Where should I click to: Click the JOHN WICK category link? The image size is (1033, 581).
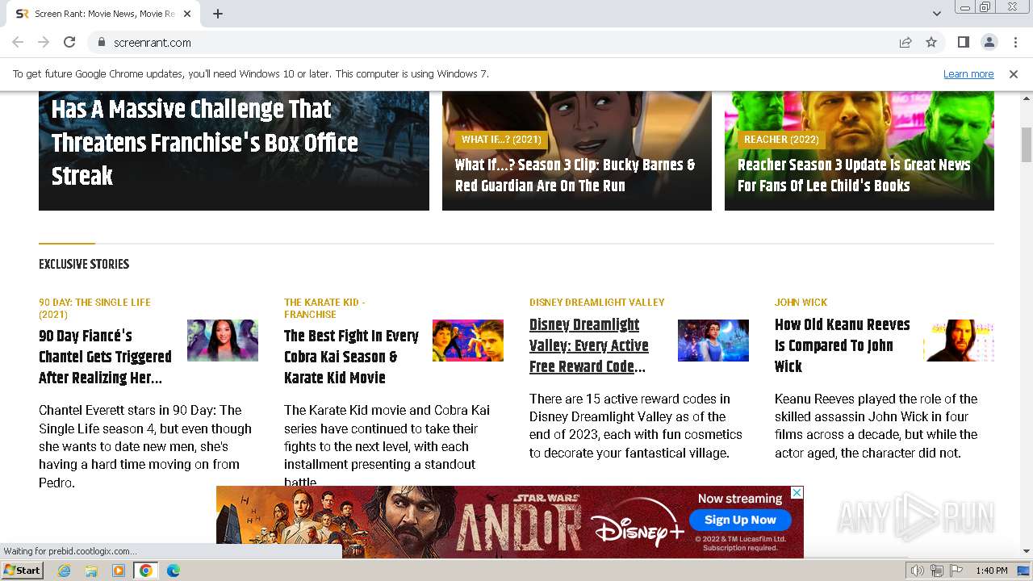click(x=801, y=303)
